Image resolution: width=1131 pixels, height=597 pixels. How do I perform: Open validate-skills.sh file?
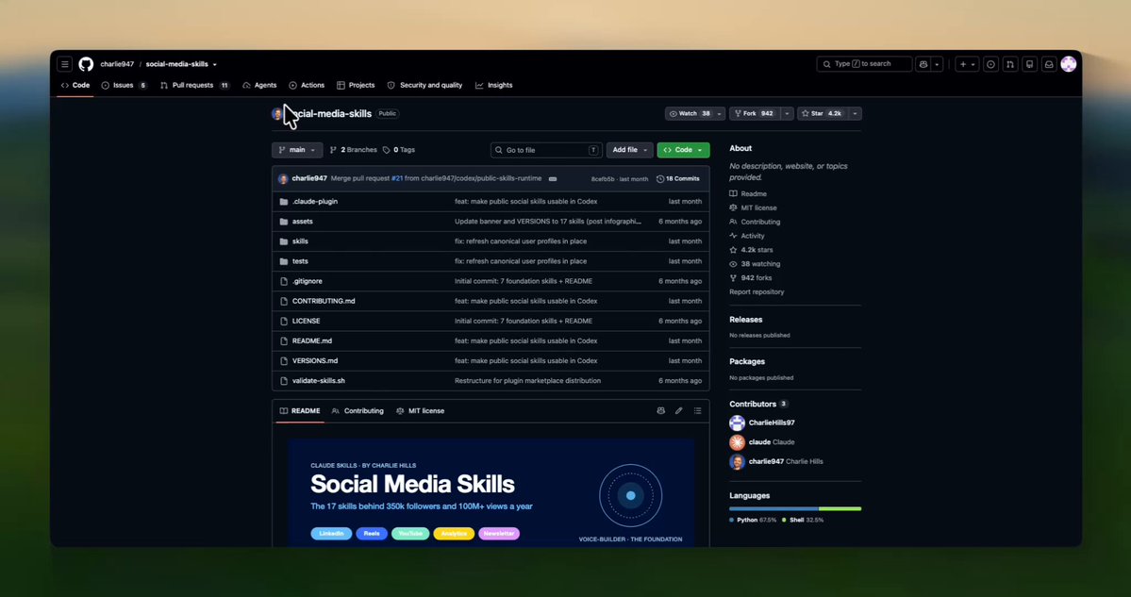pyautogui.click(x=318, y=381)
